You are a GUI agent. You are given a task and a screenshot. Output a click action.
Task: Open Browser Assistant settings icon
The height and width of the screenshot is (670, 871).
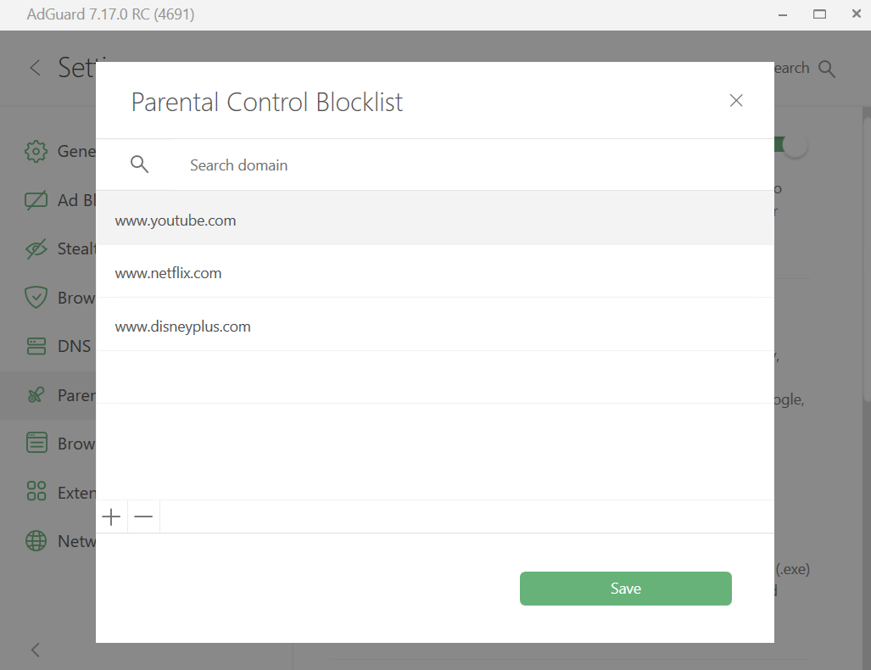[x=36, y=443]
